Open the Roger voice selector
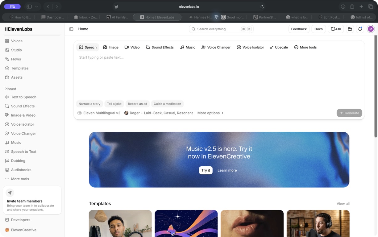Screen dimensions: 378x237 coord(158,113)
